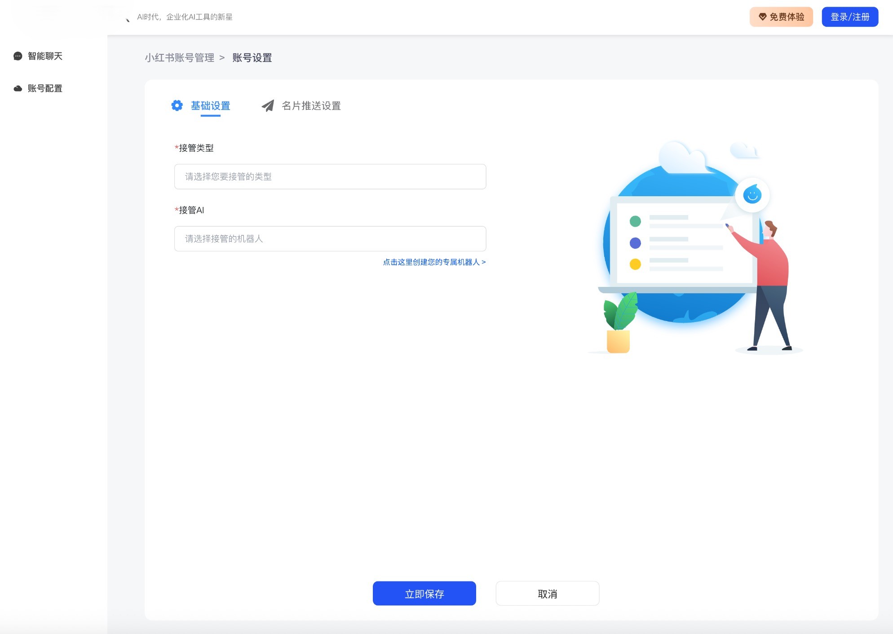Viewport: 893px width, 634px height.
Task: Switch to the 名片推送设置 tab
Action: [311, 106]
